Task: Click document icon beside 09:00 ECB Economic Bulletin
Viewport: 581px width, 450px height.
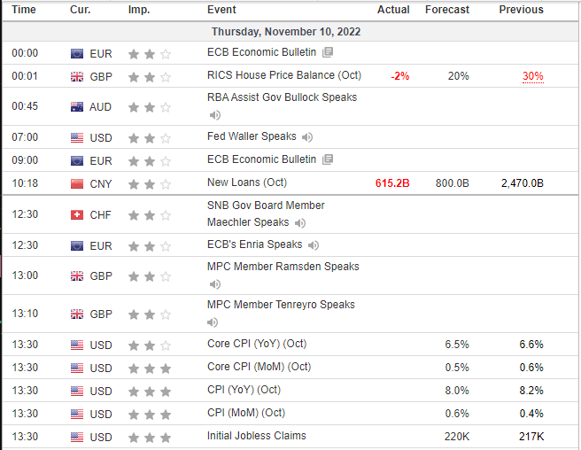Action: click(328, 160)
